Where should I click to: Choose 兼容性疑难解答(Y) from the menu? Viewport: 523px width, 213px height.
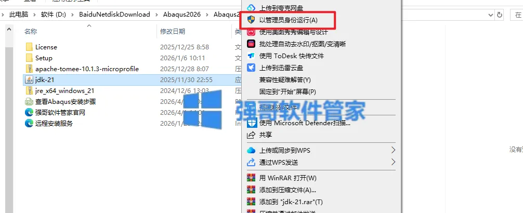point(285,80)
